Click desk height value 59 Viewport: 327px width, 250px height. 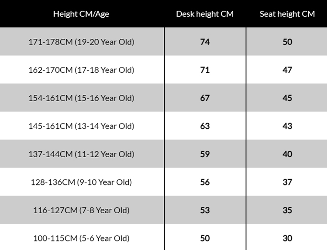205,154
